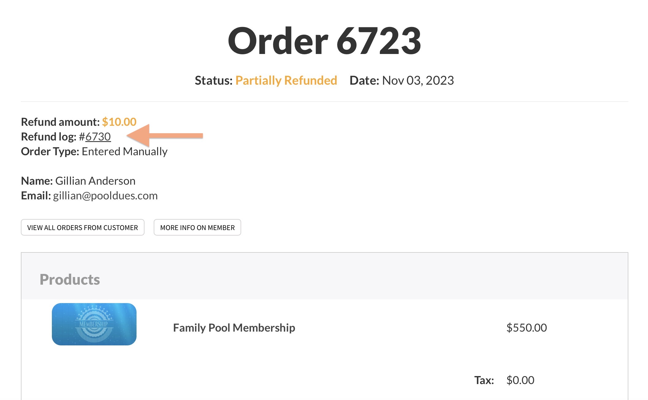This screenshot has width=648, height=400.
Task: Click the Entered Manually order type text
Action: 125,152
